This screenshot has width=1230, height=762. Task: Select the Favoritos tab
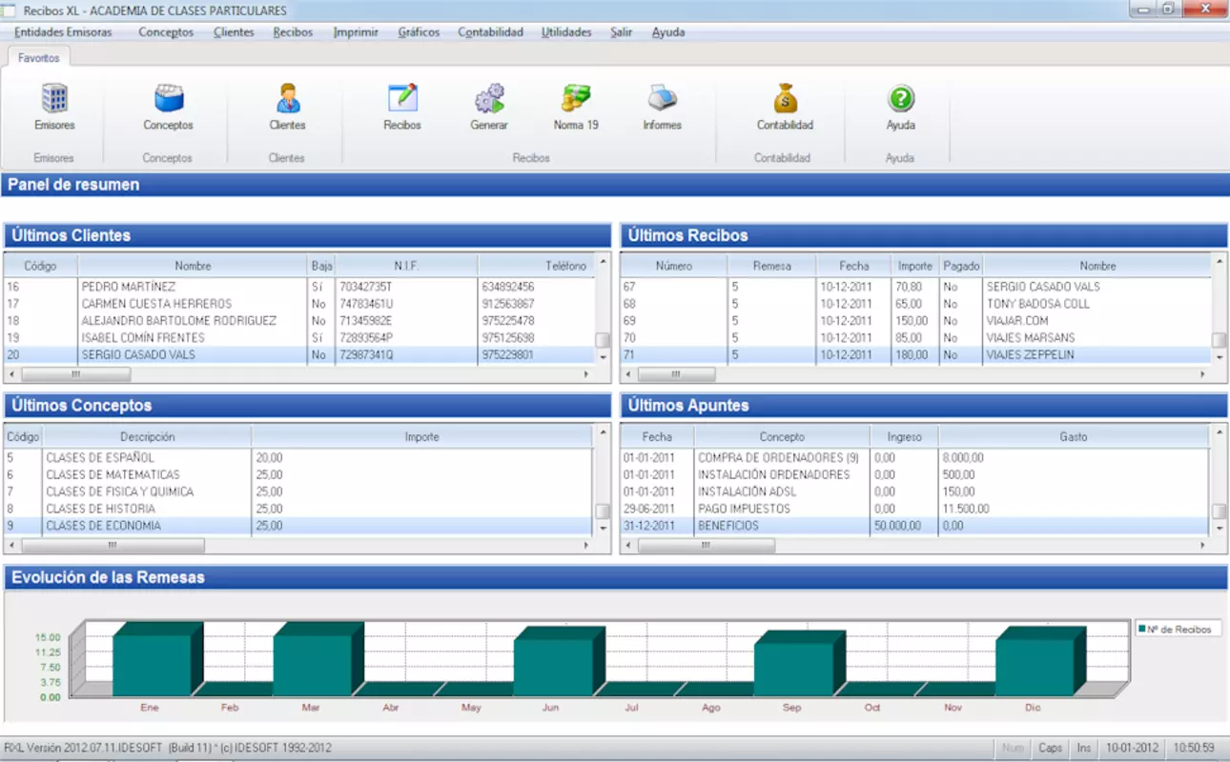pyautogui.click(x=39, y=58)
